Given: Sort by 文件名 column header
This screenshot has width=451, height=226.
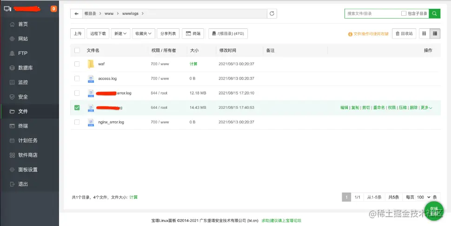Looking at the screenshot, I should 93,50.
